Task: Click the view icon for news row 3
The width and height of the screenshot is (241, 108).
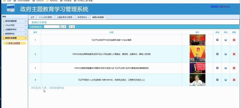Action: tap(217, 68)
